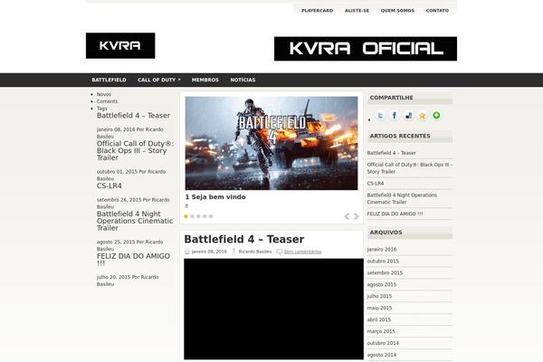Open the Contato top link
This screenshot has height=362, width=543.
click(437, 10)
